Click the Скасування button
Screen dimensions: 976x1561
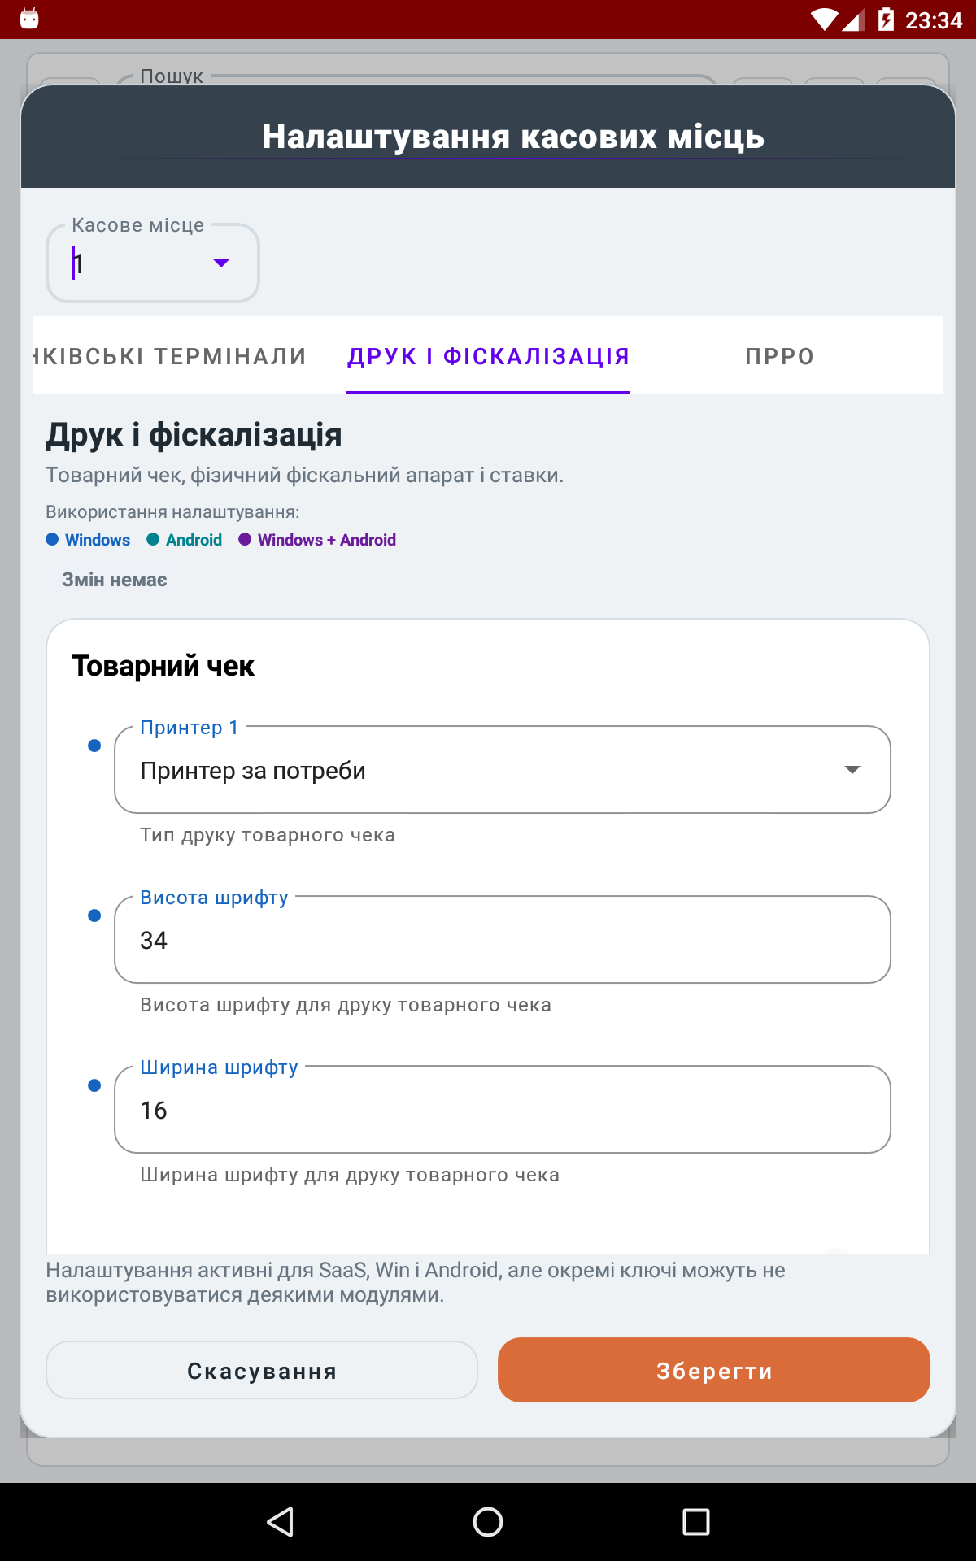pos(262,1370)
